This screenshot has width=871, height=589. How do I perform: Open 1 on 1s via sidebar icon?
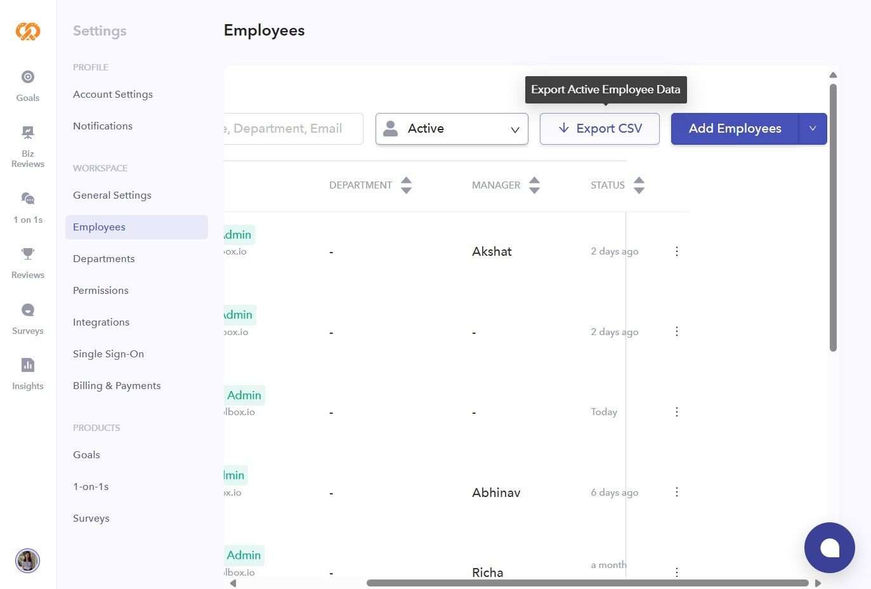[x=27, y=206]
